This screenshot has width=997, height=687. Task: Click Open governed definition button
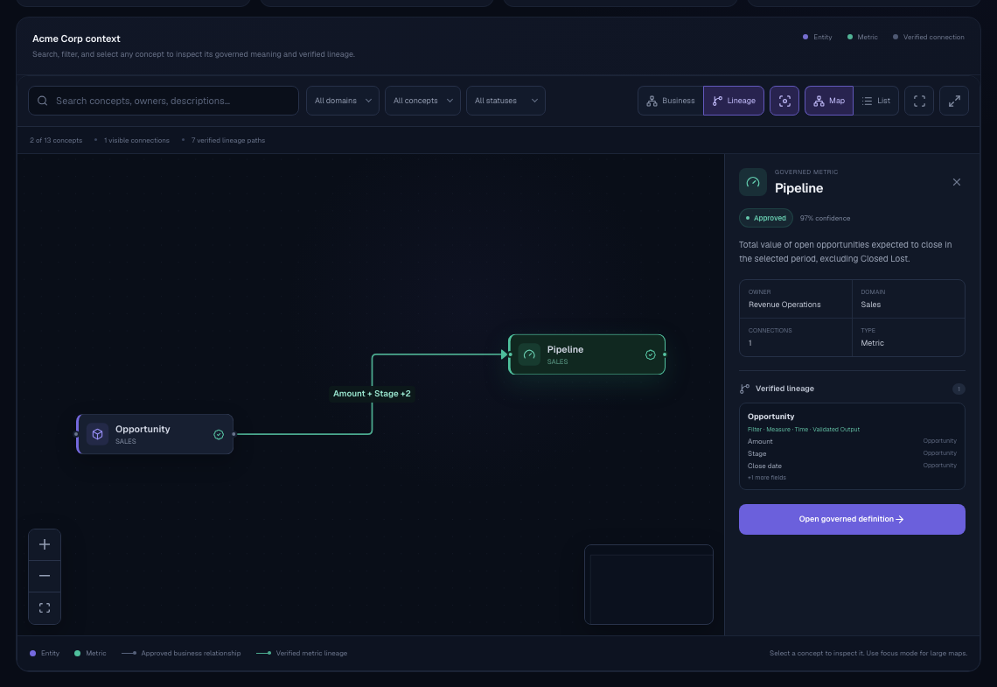click(x=852, y=519)
